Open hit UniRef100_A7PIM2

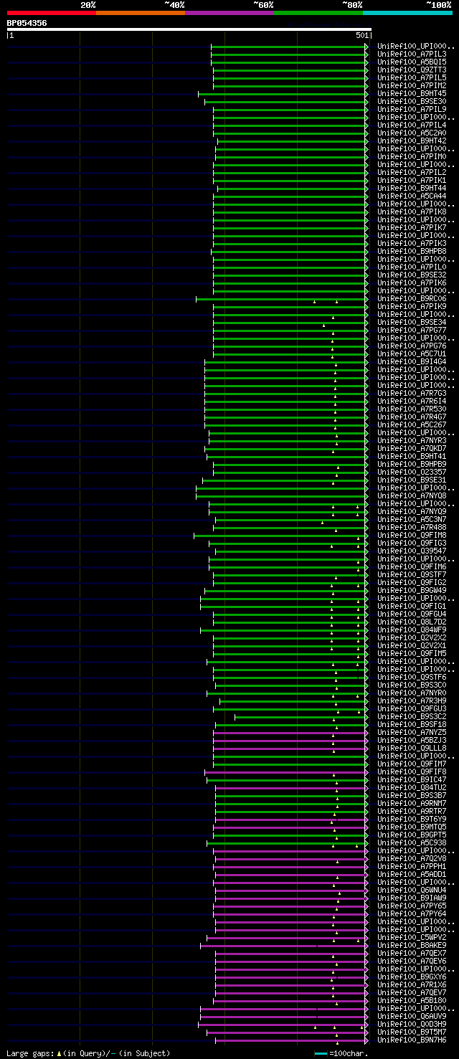[412, 85]
